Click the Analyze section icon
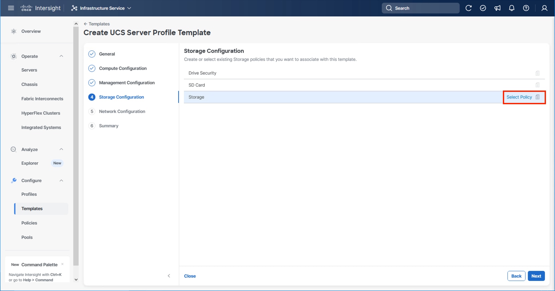Viewport: 555px width, 291px height. click(x=13, y=149)
